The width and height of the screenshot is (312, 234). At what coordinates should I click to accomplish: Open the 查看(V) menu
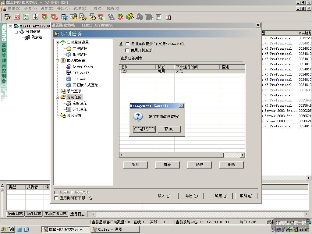click(30, 9)
